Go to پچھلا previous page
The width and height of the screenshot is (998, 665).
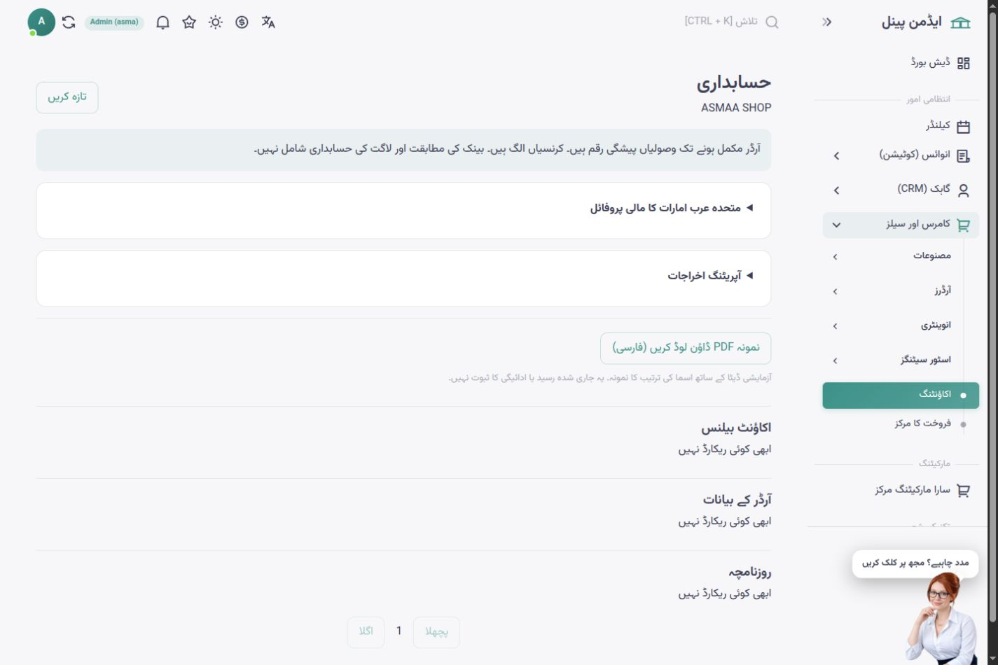click(x=436, y=632)
